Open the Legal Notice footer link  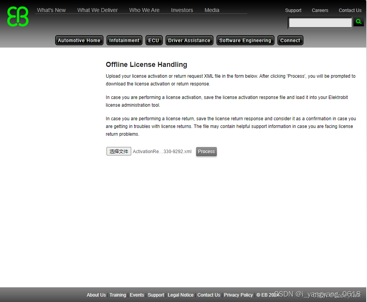pos(181,295)
